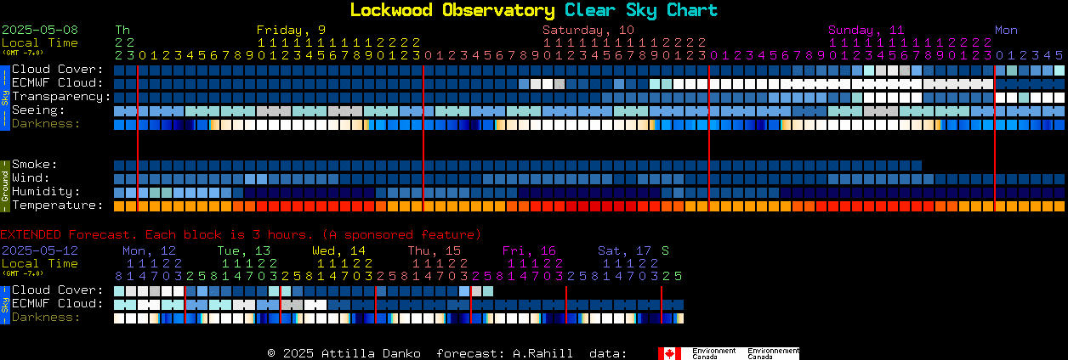Select the 2025-05-08 start date
Image resolution: width=1068 pixels, height=360 pixels.
click(x=40, y=30)
